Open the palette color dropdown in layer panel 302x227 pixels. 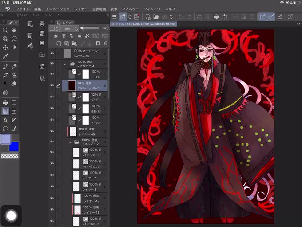[54, 29]
